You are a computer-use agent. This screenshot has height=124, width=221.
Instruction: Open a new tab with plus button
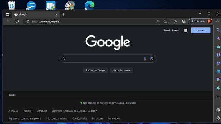pos(63,14)
